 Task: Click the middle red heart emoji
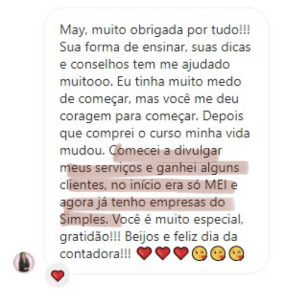click(163, 253)
